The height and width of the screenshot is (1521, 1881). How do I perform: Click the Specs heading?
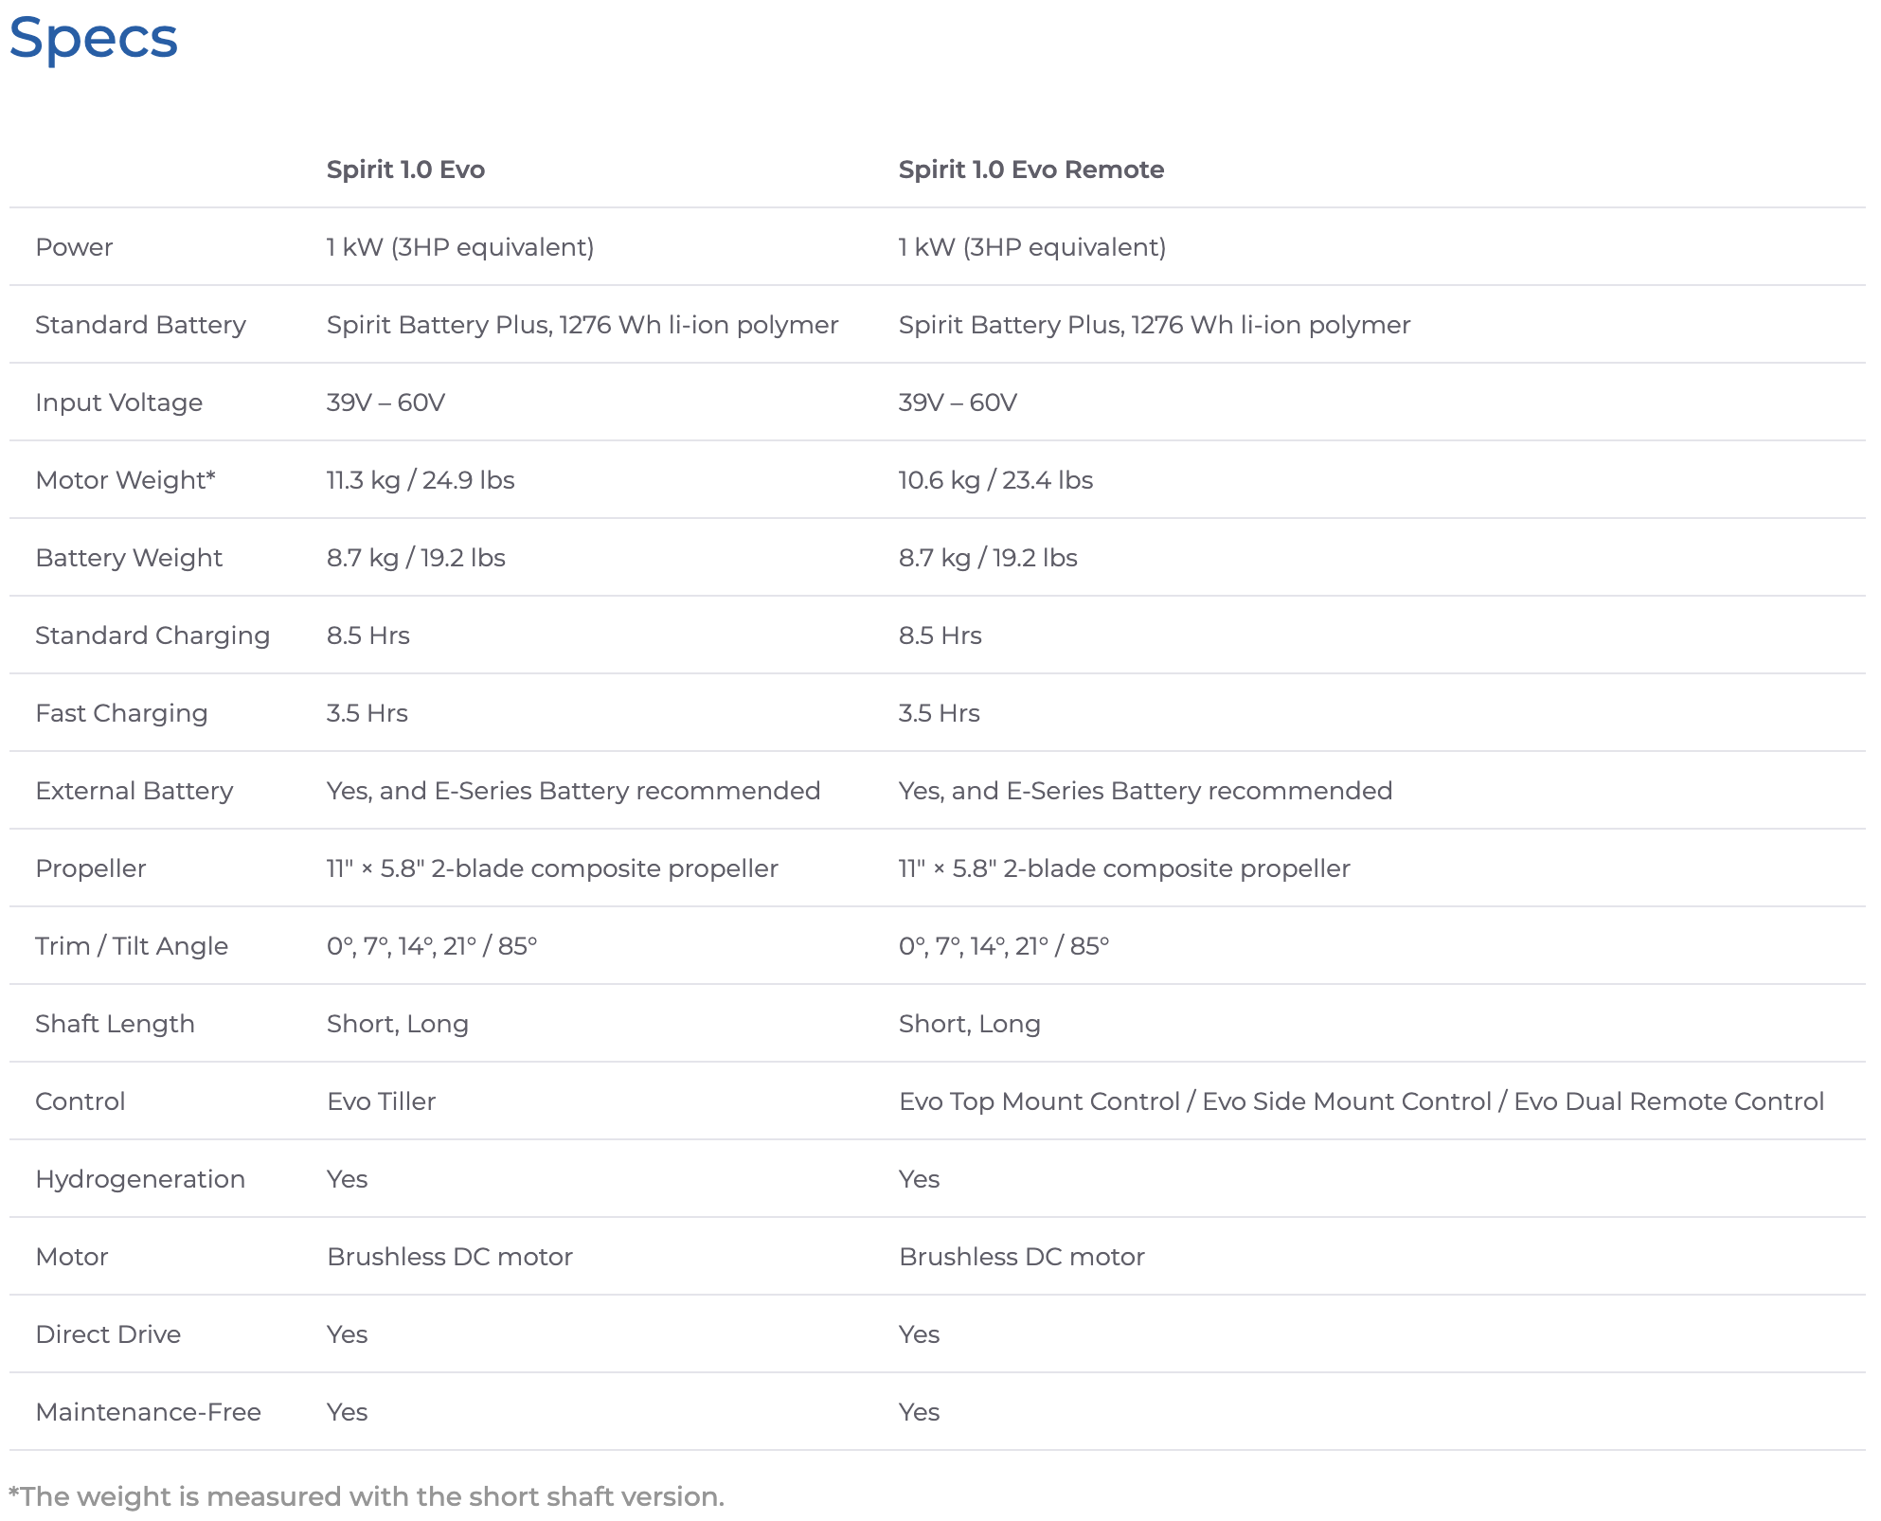(93, 38)
